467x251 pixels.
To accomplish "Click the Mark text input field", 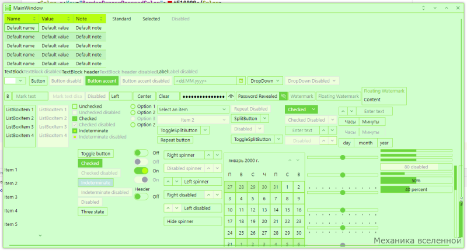I will (x=30, y=96).
